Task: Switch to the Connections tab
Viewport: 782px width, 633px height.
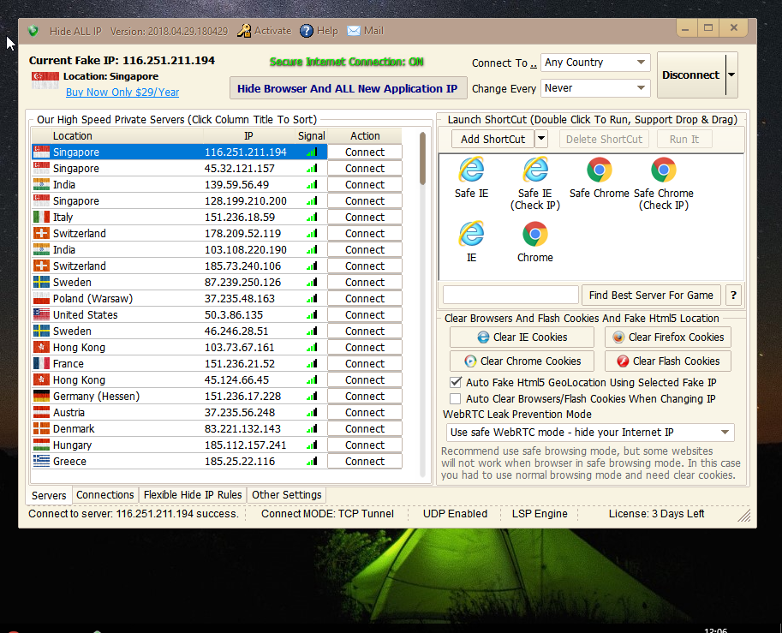Action: pos(105,495)
